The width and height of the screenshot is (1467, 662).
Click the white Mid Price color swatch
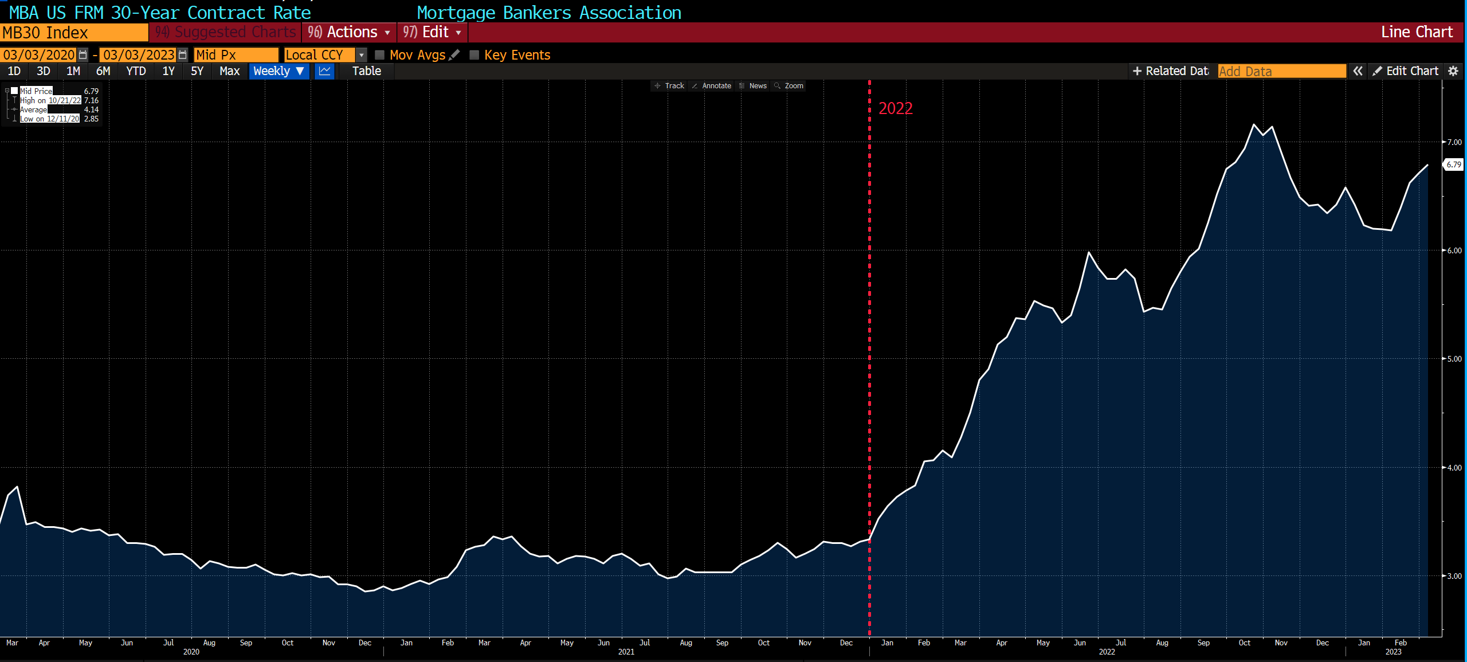(x=15, y=91)
